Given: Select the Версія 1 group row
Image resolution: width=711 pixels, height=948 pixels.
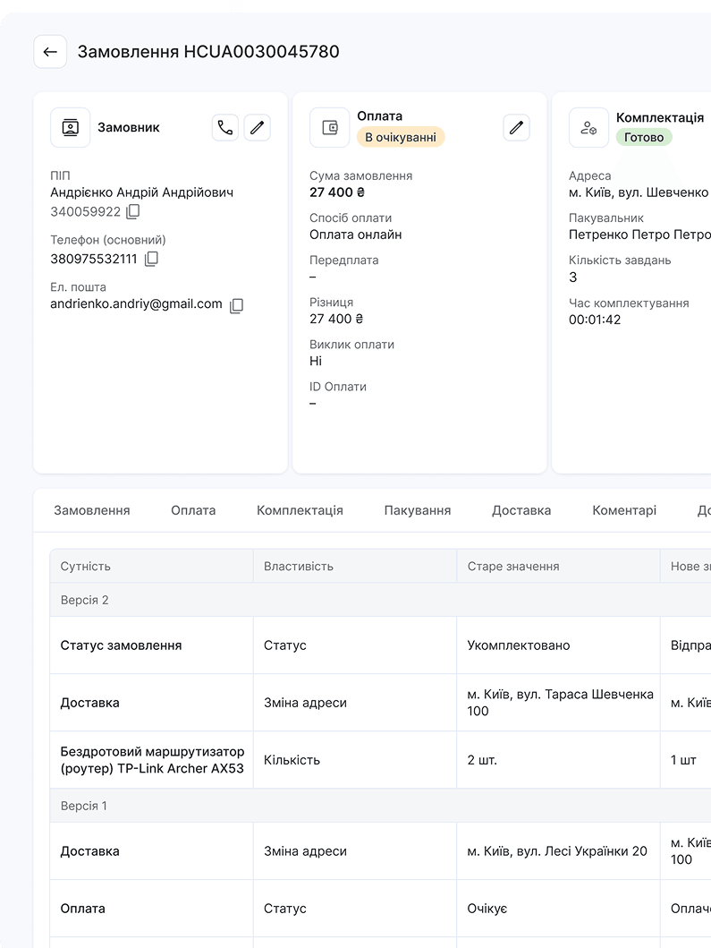Looking at the screenshot, I should [381, 806].
